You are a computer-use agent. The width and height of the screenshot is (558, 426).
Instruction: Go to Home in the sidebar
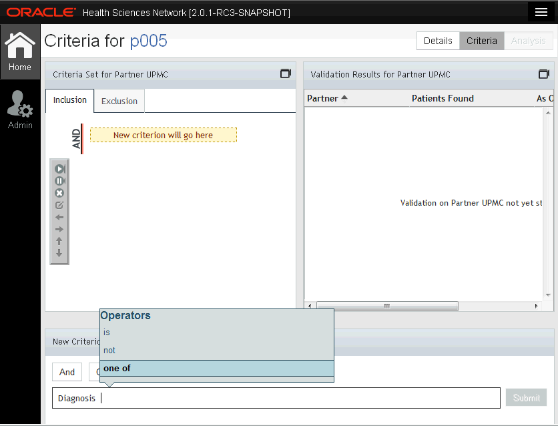tap(20, 52)
